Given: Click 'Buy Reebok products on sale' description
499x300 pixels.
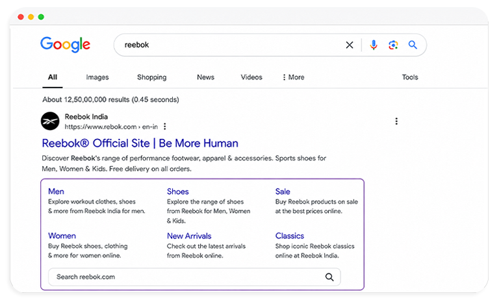Looking at the screenshot, I should (x=316, y=206).
